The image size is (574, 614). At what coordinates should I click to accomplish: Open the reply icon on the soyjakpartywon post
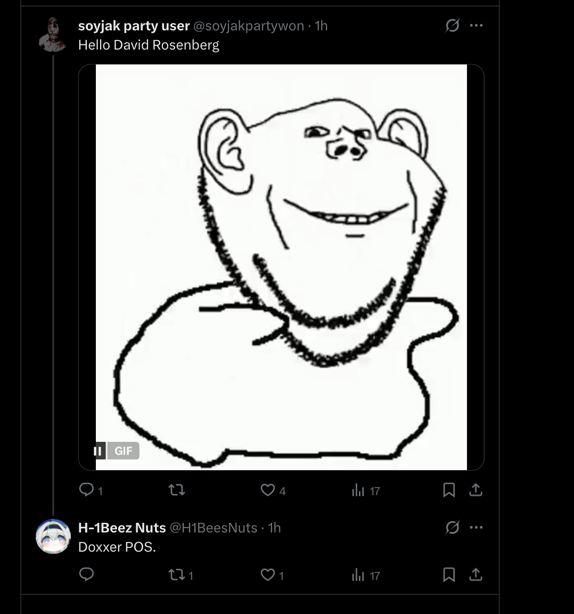coord(86,490)
